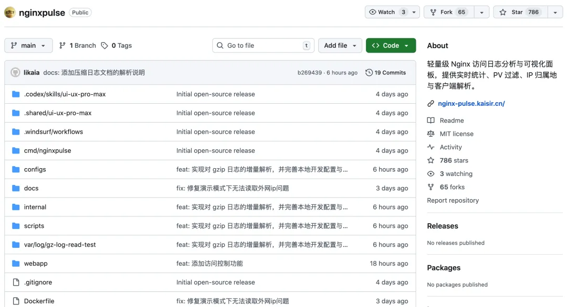The height and width of the screenshot is (307, 567).
Task: Open the star lists dropdown arrow
Action: click(555, 12)
